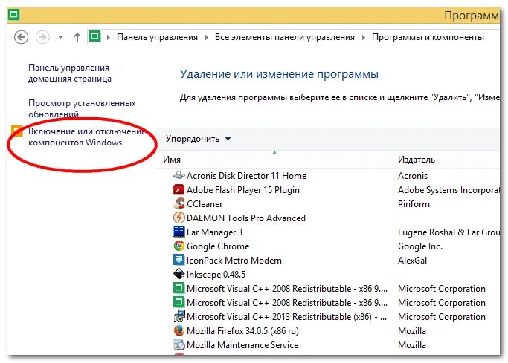The height and width of the screenshot is (363, 508).
Task: Select Google Chrome program name
Action: tap(218, 246)
